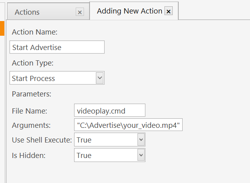The image size is (250, 183).
Task: Click the Arguments label
Action: pyautogui.click(x=31, y=125)
